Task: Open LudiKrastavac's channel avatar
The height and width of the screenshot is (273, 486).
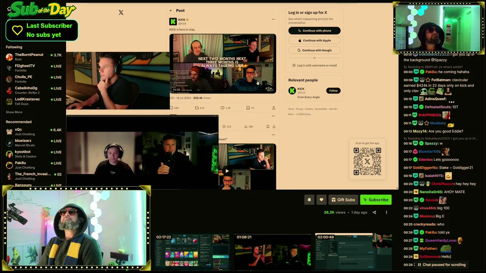Action: [x=9, y=101]
